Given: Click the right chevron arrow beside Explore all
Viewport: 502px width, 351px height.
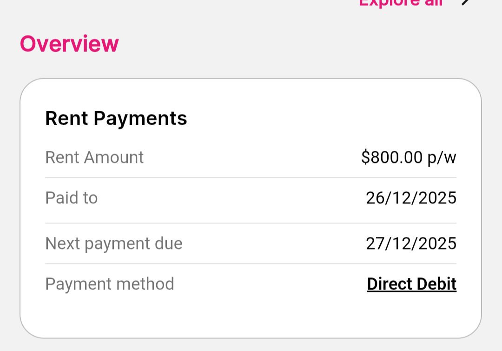Looking at the screenshot, I should (x=466, y=4).
